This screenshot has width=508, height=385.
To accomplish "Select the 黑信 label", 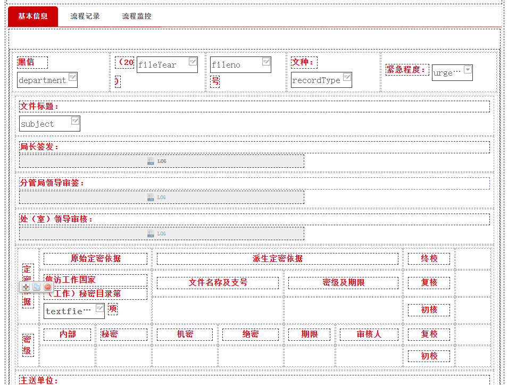I will pyautogui.click(x=32, y=62).
